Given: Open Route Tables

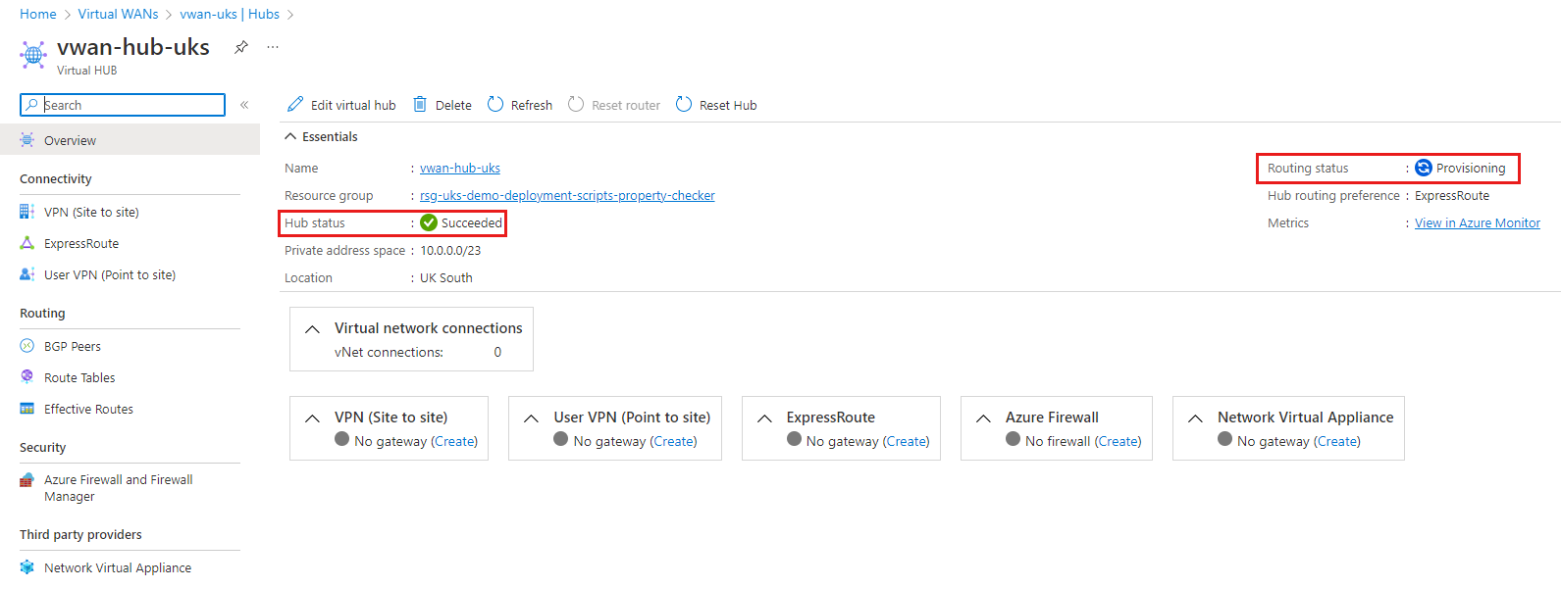Looking at the screenshot, I should pos(79,377).
